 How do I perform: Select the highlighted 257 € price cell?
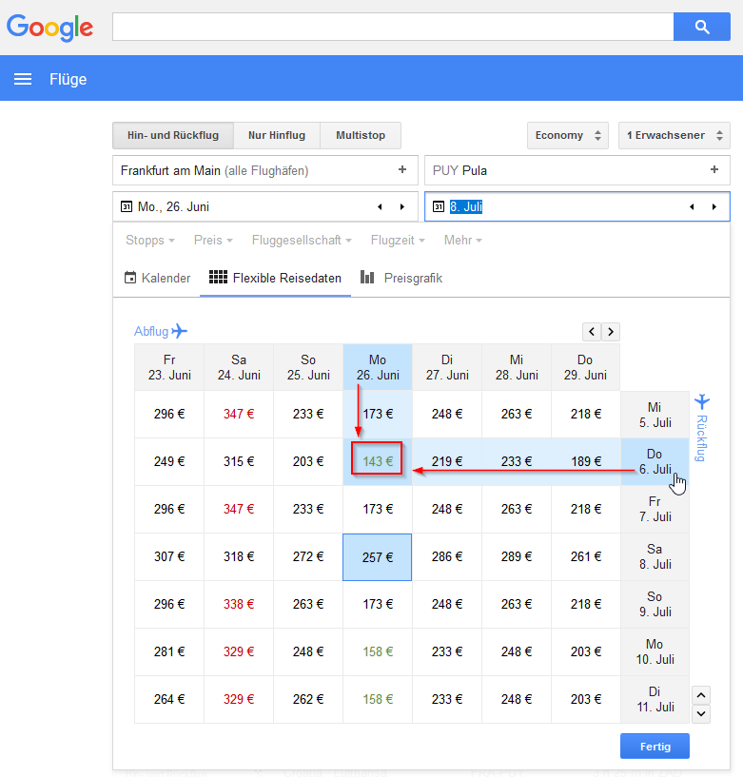click(377, 557)
